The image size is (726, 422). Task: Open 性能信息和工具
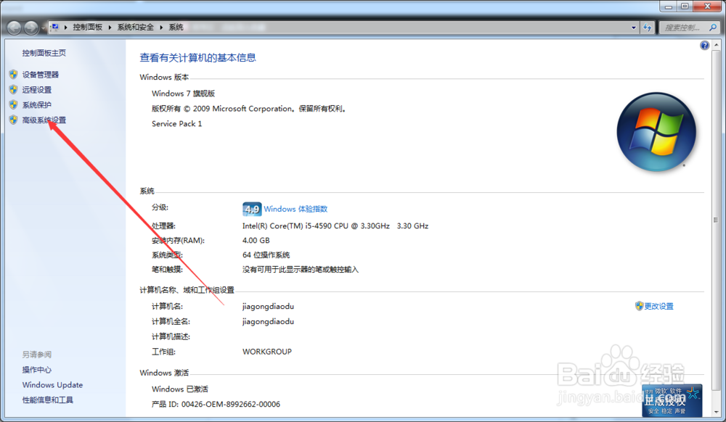[x=49, y=400]
